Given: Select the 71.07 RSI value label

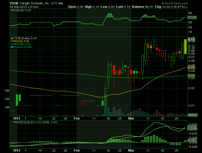Looking at the screenshot, I should point(190,18).
